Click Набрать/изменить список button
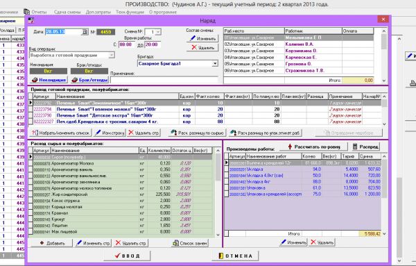Viewport: 416px width, 266px height. tap(61, 133)
